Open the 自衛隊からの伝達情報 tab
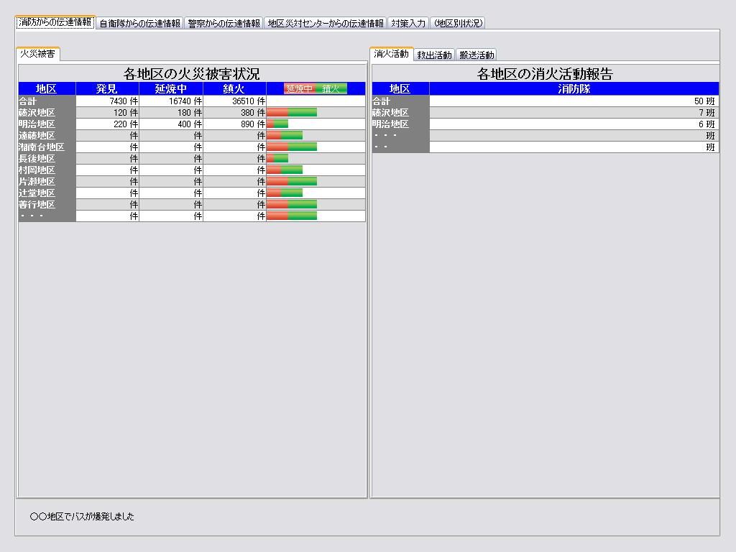The height and width of the screenshot is (552, 736). pyautogui.click(x=139, y=23)
